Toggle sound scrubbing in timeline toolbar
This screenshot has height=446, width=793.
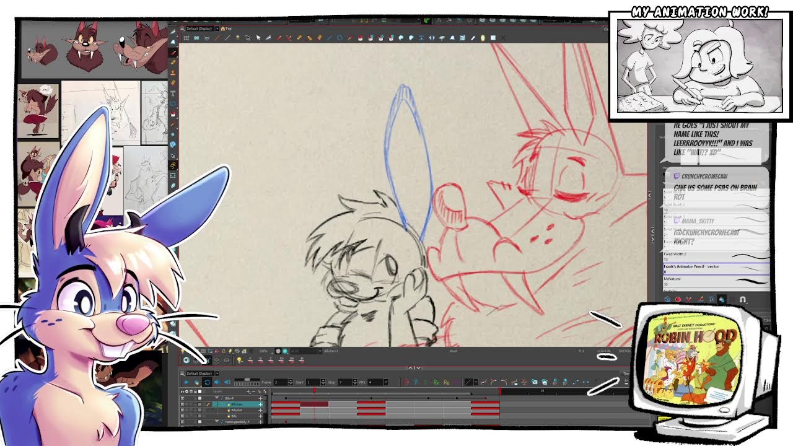click(x=227, y=382)
